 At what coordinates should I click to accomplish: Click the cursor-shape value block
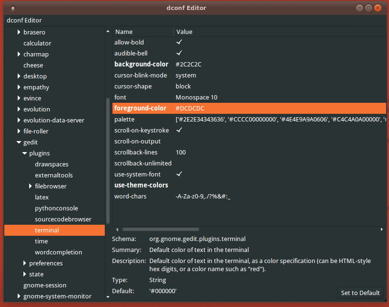(x=183, y=86)
